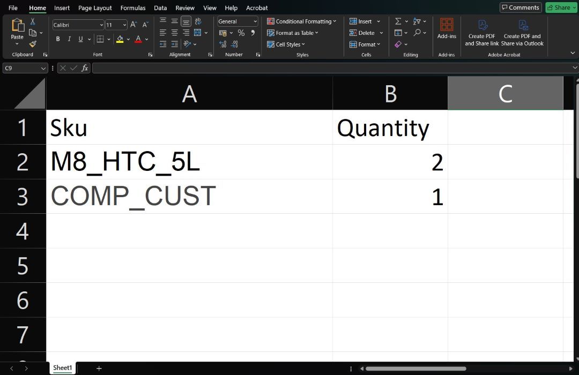Open the Name Box dropdown

43,68
